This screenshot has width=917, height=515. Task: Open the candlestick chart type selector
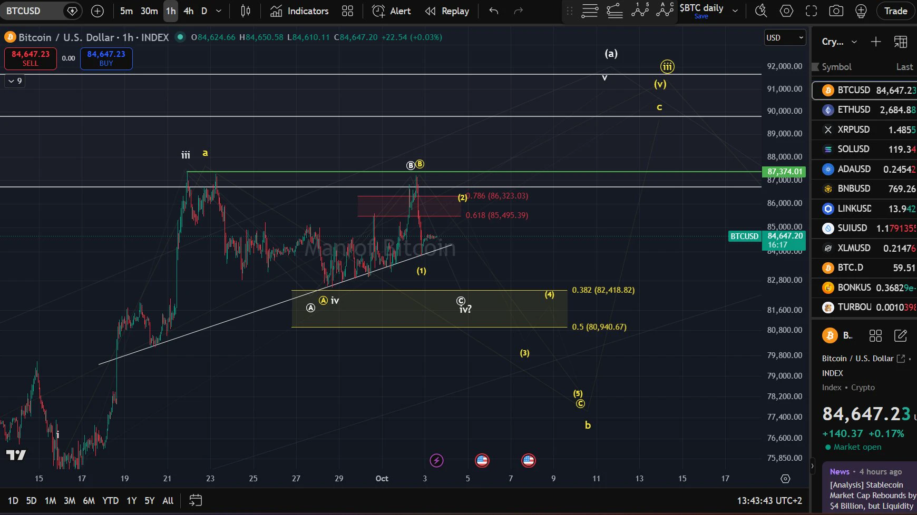[246, 11]
